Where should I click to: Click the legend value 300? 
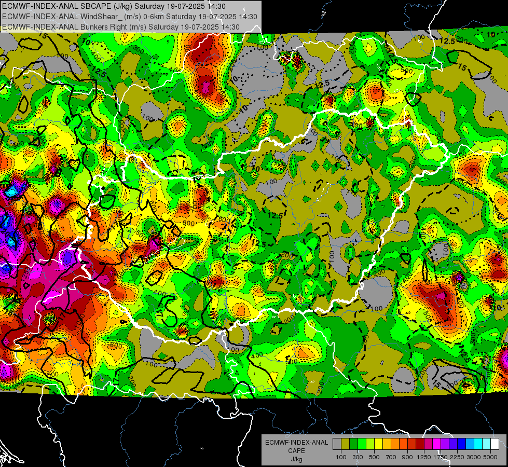[x=358, y=457]
